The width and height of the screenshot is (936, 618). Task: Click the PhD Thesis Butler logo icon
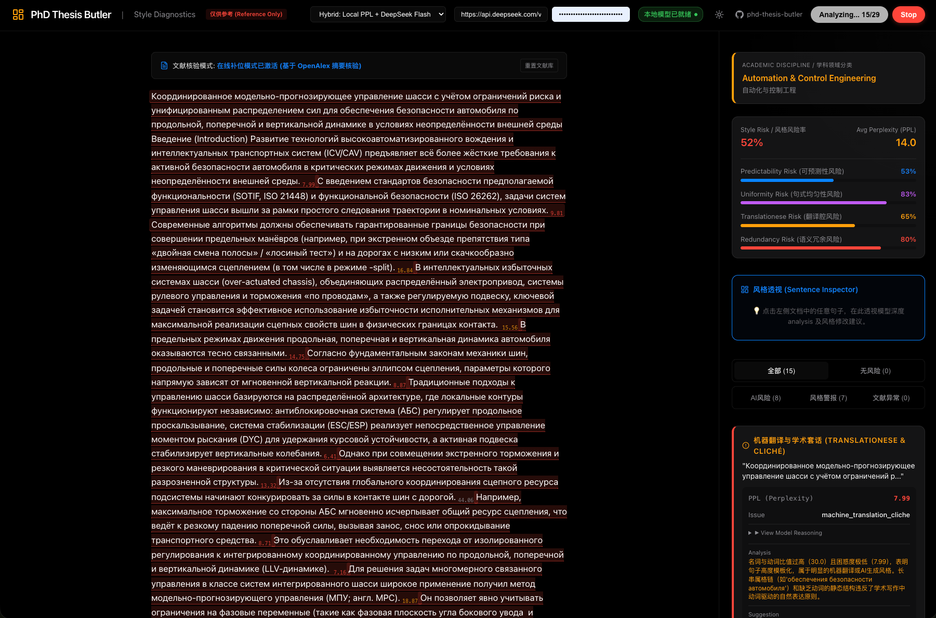coord(18,15)
